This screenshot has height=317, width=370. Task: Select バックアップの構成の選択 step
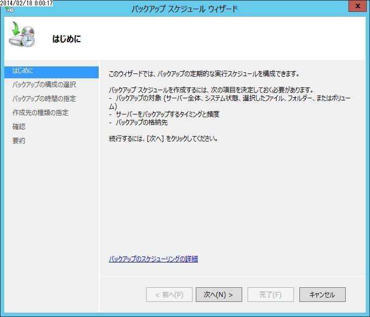coord(44,85)
